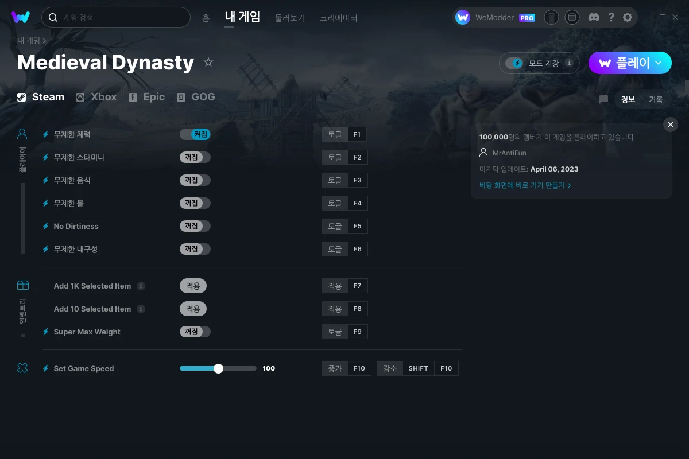
Task: Click info icon next to Add 1K Selected Item
Action: point(141,286)
